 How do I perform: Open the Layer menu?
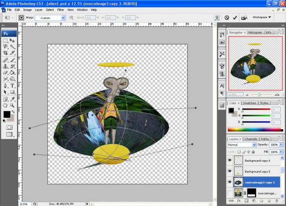point(39,10)
